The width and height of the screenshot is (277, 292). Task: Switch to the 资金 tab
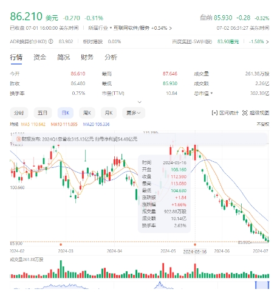coord(39,57)
